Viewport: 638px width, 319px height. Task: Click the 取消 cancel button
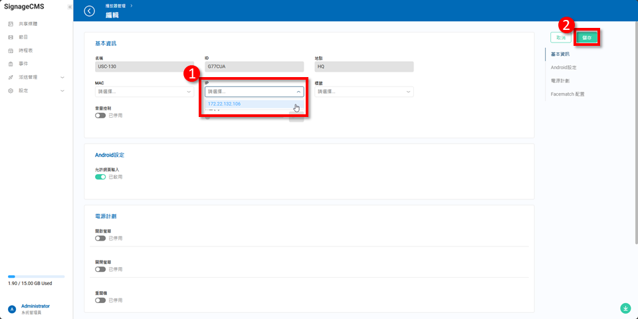(560, 38)
